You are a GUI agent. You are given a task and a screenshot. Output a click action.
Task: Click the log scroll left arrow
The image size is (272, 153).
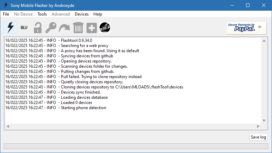(x=8, y=126)
